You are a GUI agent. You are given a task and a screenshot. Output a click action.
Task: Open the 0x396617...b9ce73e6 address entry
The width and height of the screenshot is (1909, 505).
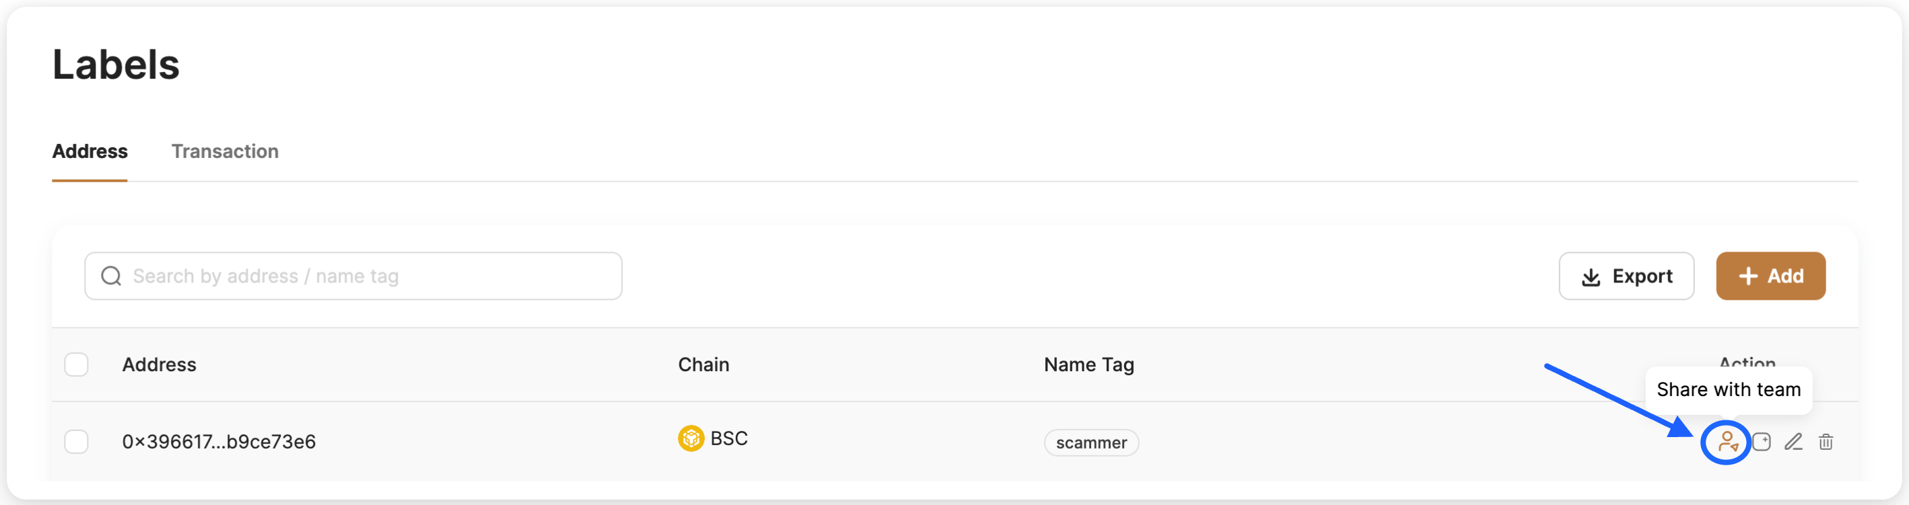[219, 442]
